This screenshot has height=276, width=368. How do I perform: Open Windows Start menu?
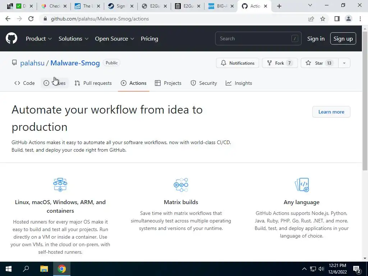click(x=9, y=269)
